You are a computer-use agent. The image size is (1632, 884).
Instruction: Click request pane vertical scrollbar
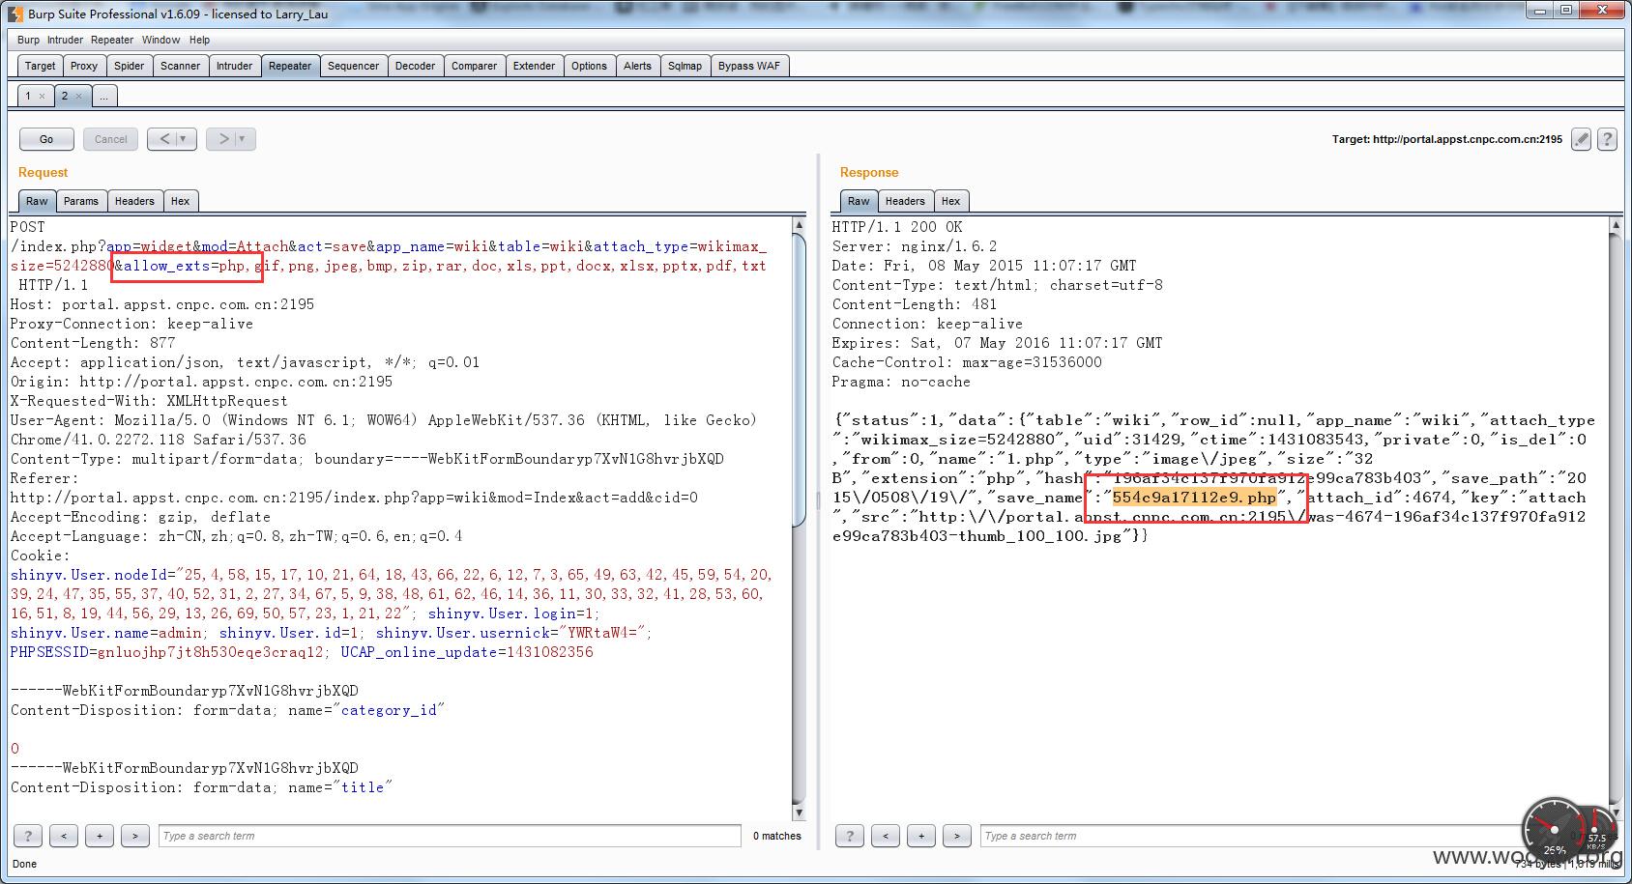pyautogui.click(x=798, y=380)
